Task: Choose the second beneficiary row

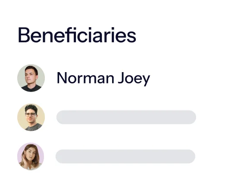Action: tap(106, 117)
